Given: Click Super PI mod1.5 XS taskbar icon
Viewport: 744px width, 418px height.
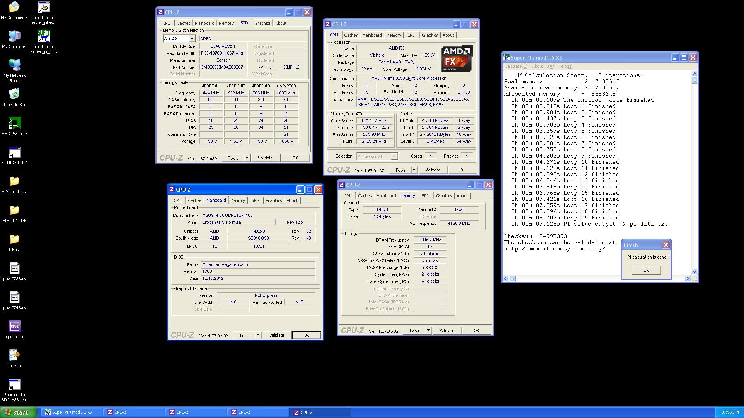Looking at the screenshot, I should 71,412.
